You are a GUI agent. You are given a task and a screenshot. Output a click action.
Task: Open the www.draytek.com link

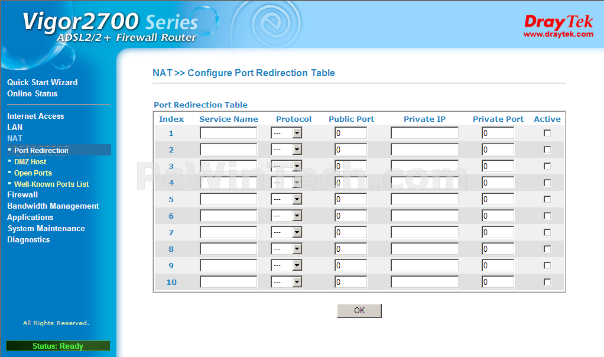(x=558, y=34)
